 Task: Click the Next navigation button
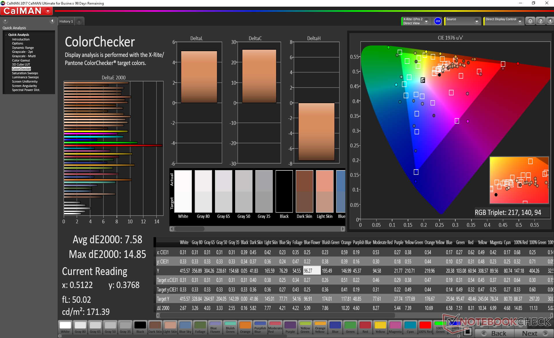tap(534, 333)
